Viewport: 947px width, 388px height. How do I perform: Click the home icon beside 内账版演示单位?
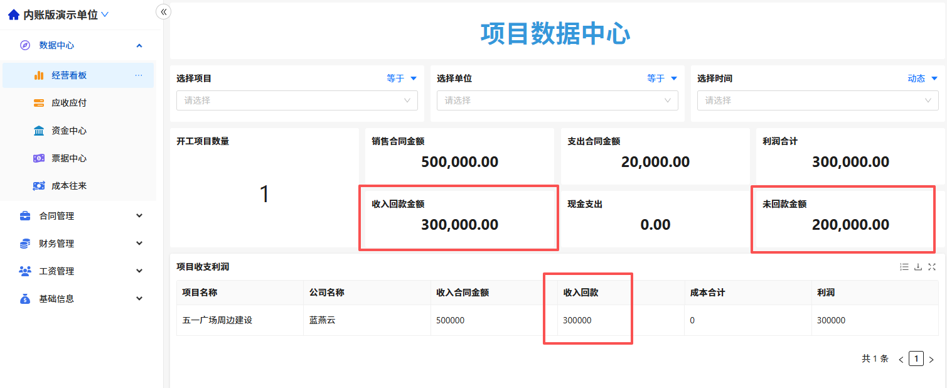14,14
